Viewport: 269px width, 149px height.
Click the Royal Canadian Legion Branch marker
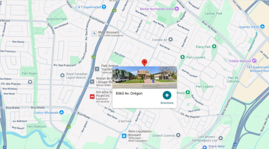click(x=62, y=75)
